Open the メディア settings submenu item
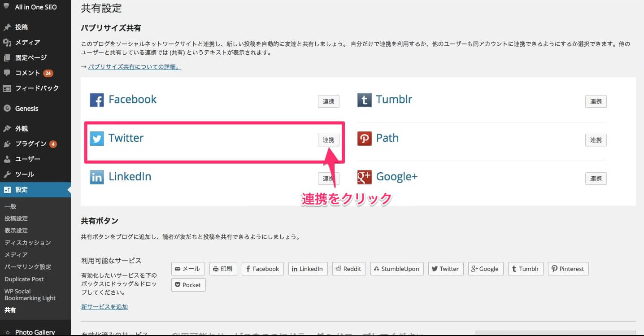This screenshot has width=644, height=336. coord(16,255)
